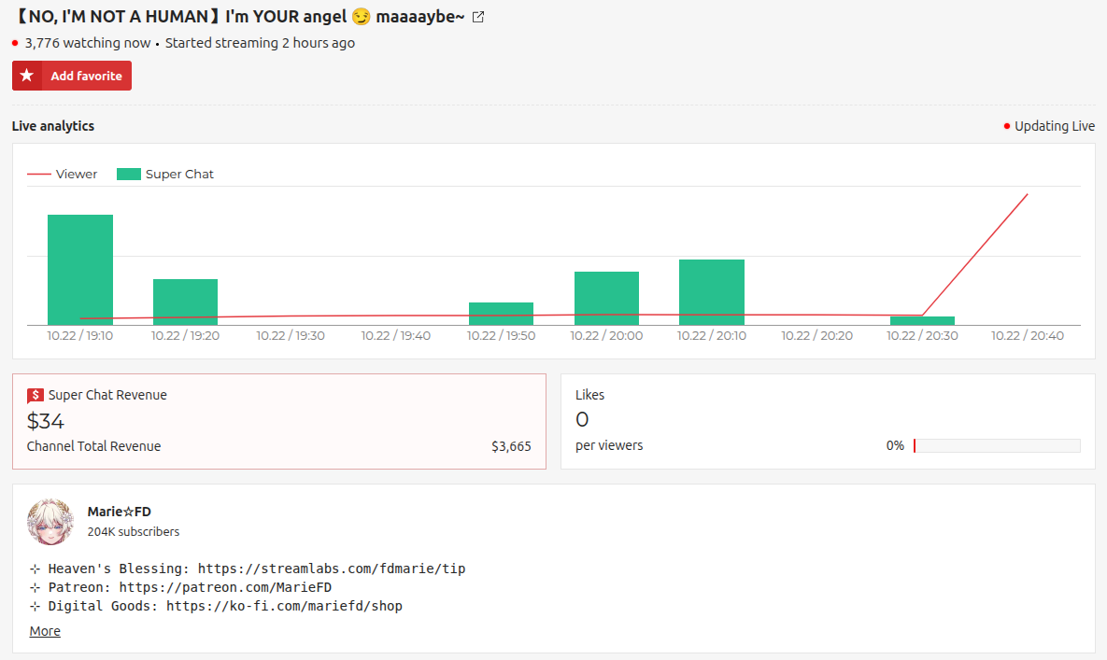Click the $3,665 channel total revenue
The height and width of the screenshot is (660, 1107).
[511, 446]
